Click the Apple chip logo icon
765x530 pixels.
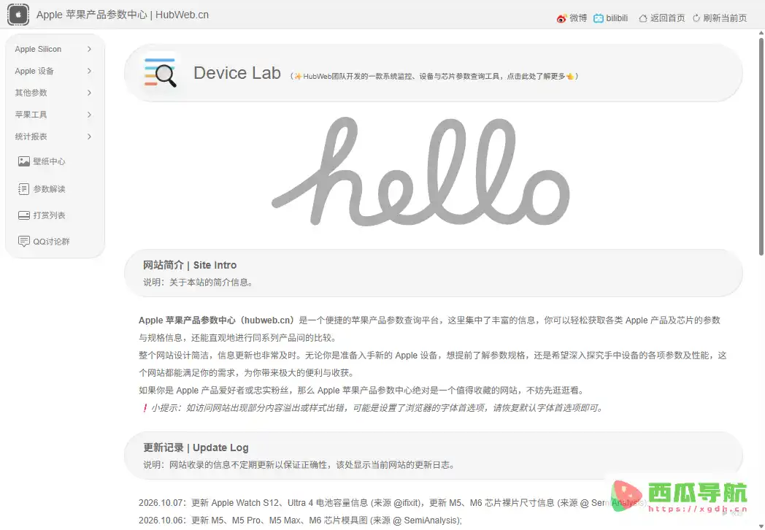click(x=18, y=15)
